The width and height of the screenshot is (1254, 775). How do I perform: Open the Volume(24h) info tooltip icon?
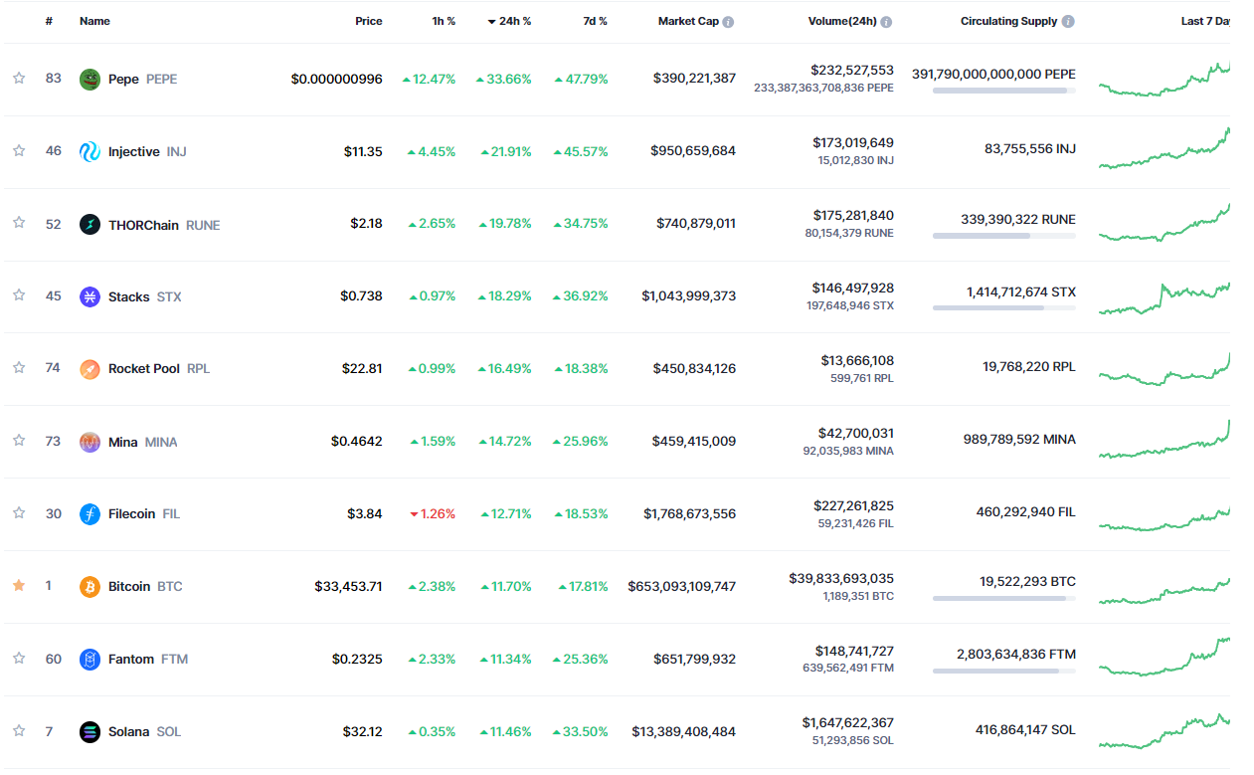tap(886, 22)
